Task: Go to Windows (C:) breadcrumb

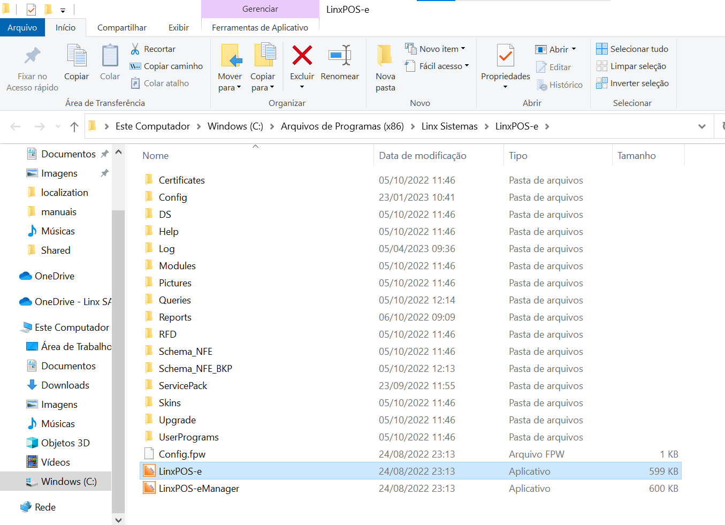Action: tap(235, 126)
